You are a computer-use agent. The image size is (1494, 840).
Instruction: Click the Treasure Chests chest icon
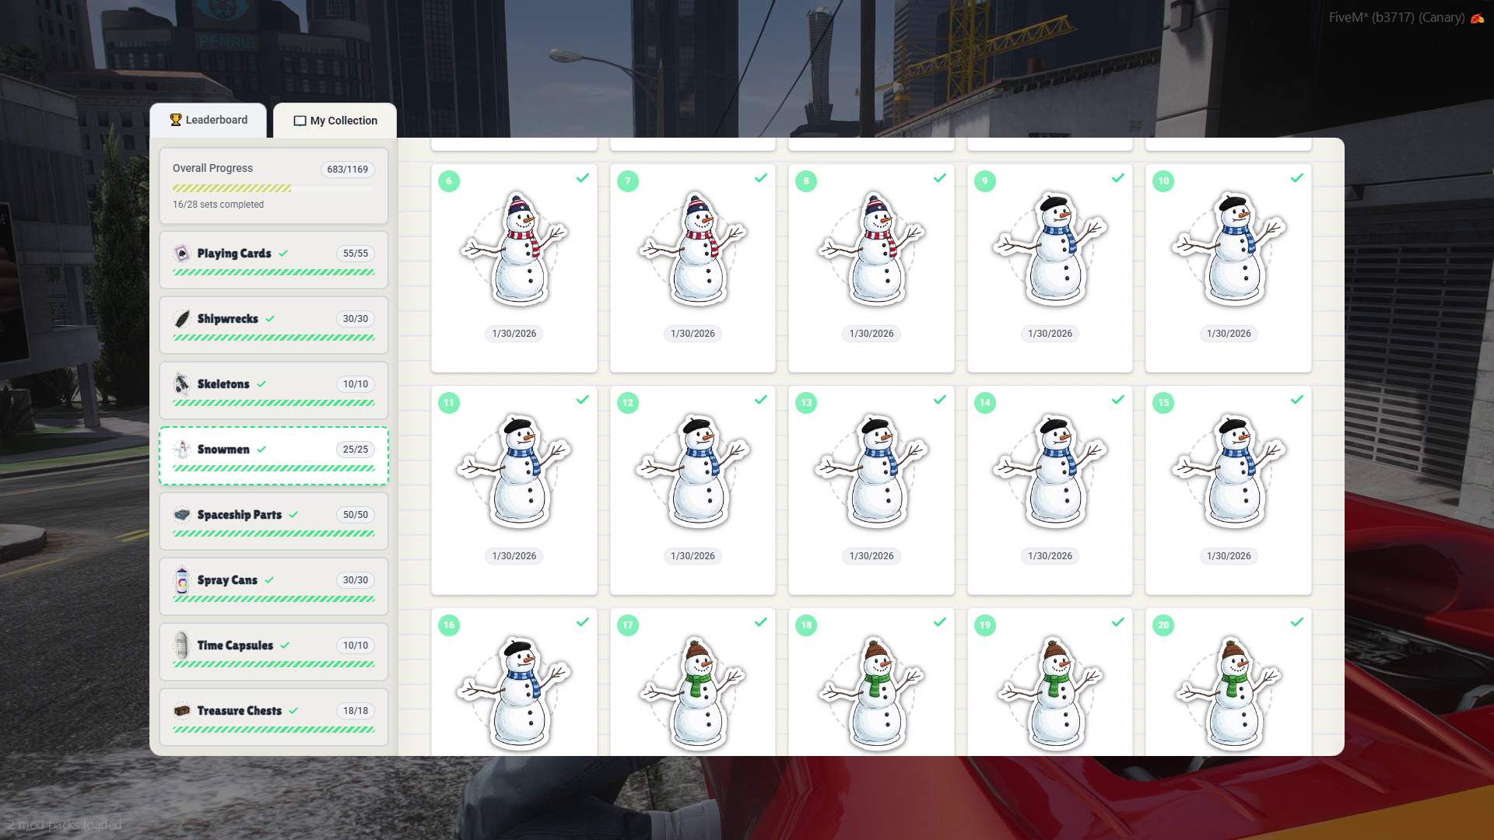pyautogui.click(x=181, y=711)
